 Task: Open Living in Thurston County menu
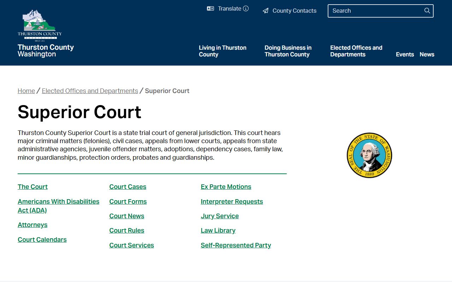222,51
